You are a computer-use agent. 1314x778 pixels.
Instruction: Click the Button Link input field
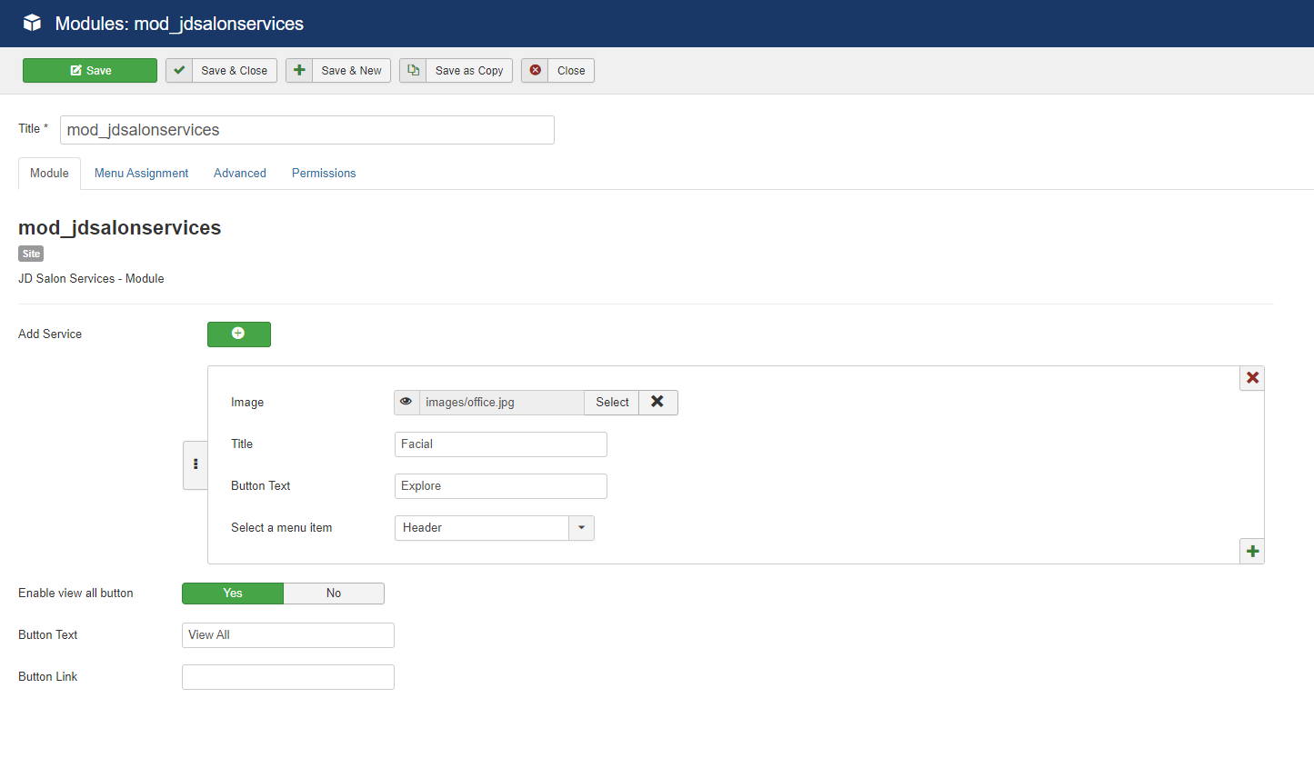click(x=288, y=676)
